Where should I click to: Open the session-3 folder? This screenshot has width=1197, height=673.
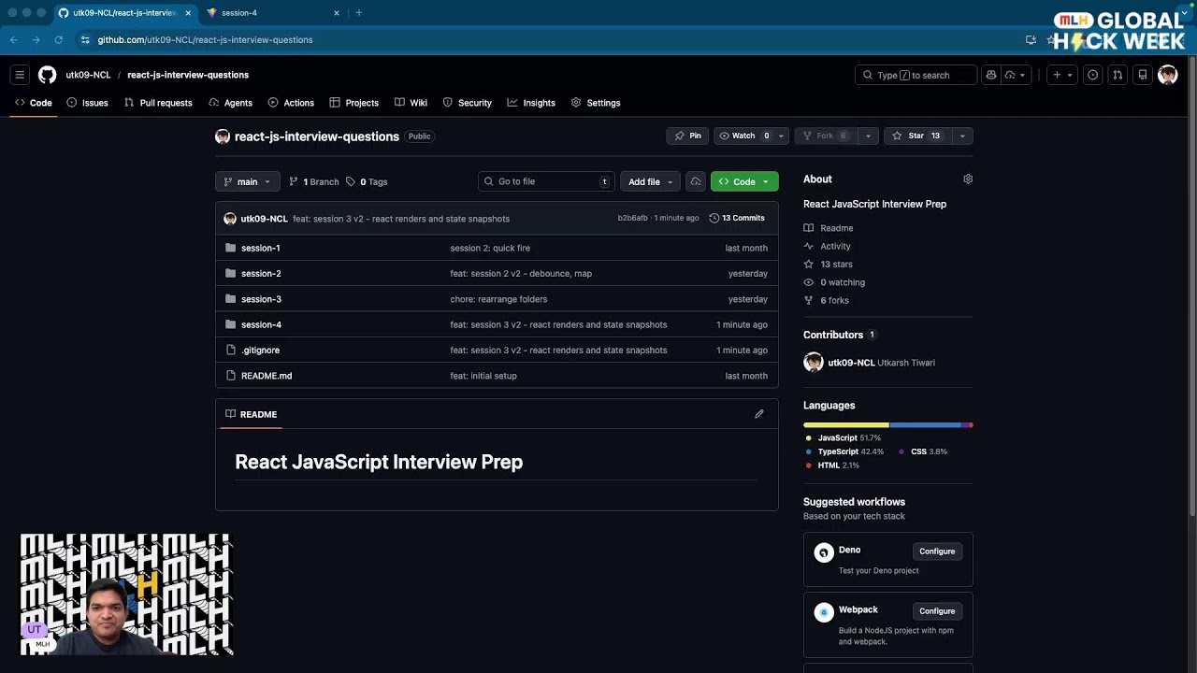click(x=261, y=299)
